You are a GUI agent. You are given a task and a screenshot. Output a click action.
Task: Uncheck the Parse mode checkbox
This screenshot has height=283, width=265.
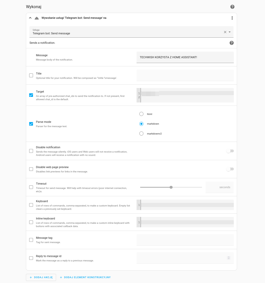[31, 124]
